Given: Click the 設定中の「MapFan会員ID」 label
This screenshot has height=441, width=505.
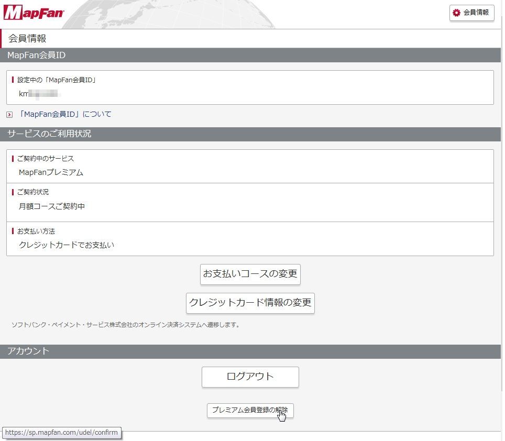Looking at the screenshot, I should click(x=57, y=80).
